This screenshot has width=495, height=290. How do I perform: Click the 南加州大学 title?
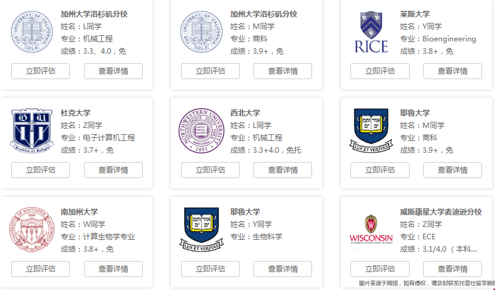(x=79, y=212)
